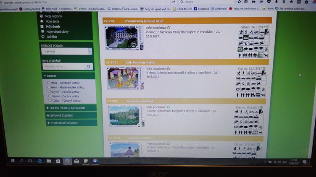Choose the rain cloud icon in CZ-797
This screenshot has width=316, height=177.
tap(256, 49)
